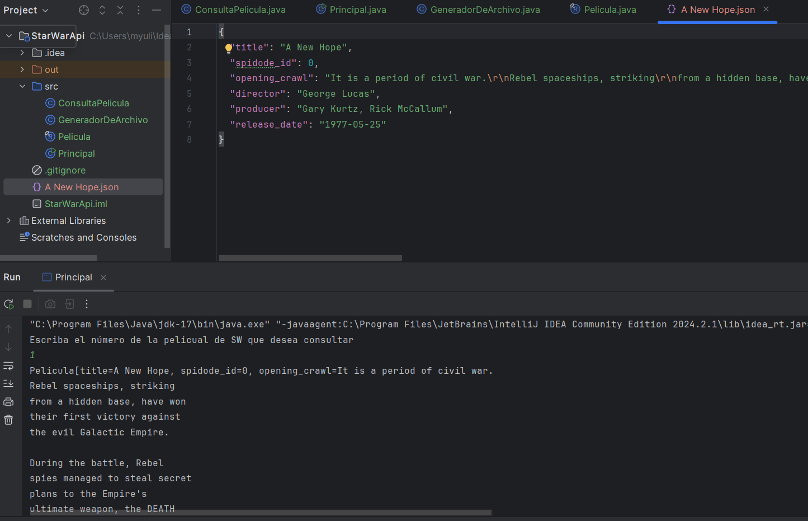Select the .gitignore file
The width and height of the screenshot is (808, 521).
pyautogui.click(x=59, y=170)
